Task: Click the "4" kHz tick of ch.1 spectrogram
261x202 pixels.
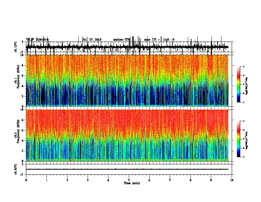Action: tap(23, 86)
